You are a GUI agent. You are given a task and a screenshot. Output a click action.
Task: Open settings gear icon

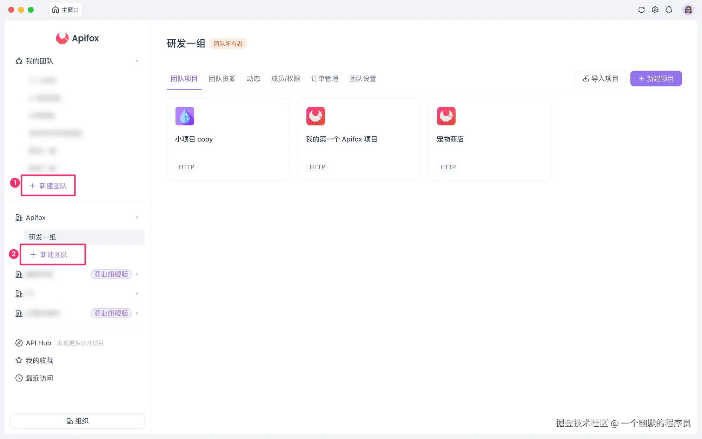tap(655, 10)
